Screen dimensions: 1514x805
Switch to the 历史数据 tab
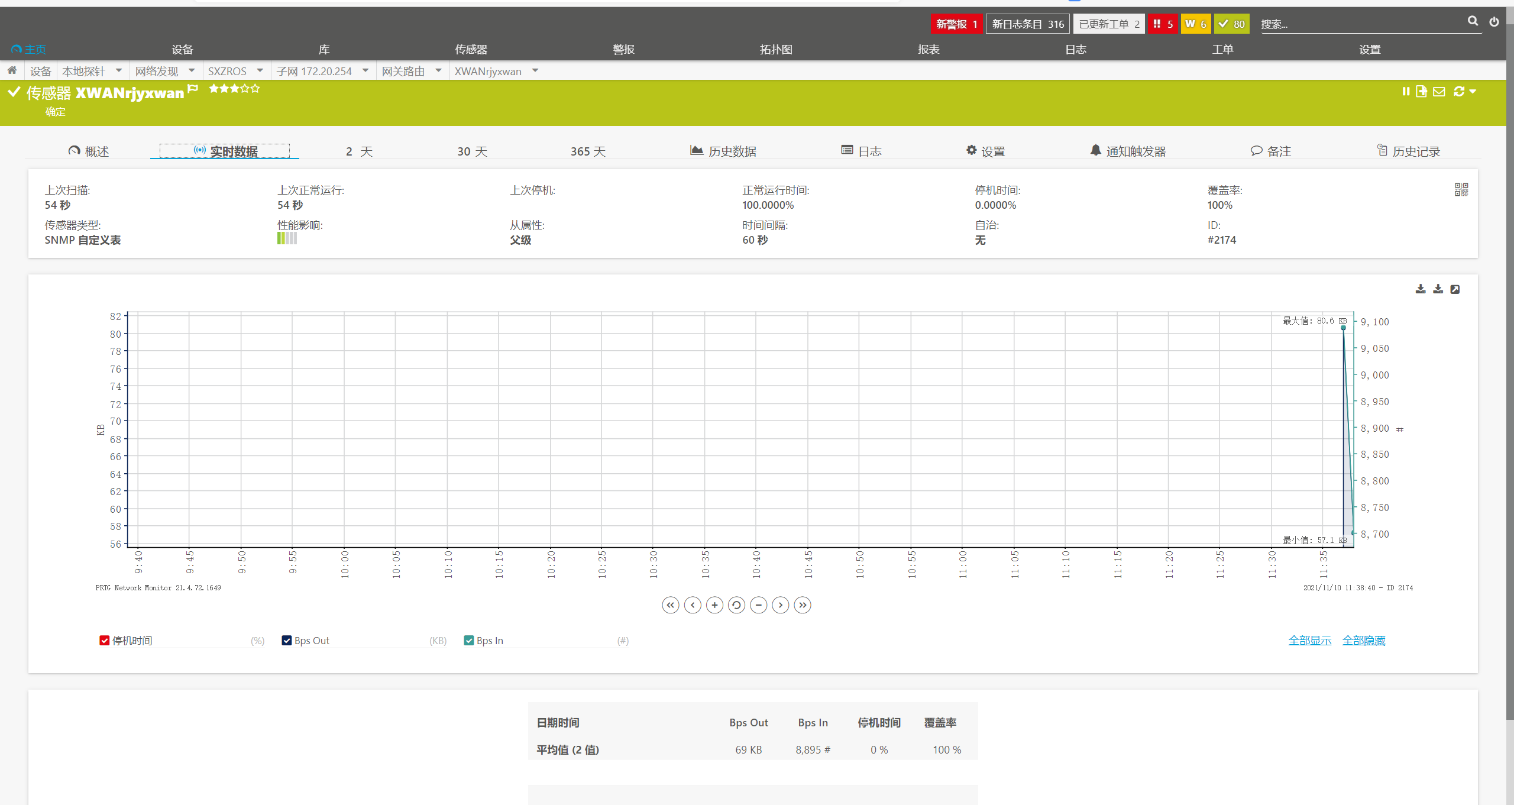(x=723, y=151)
